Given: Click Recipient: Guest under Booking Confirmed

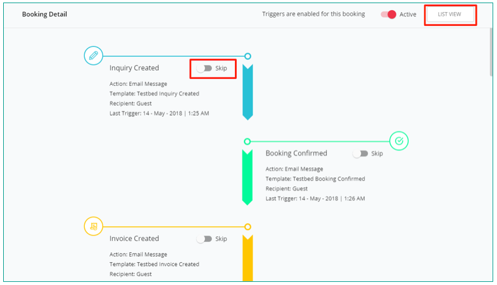Looking at the screenshot, I should 287,188.
